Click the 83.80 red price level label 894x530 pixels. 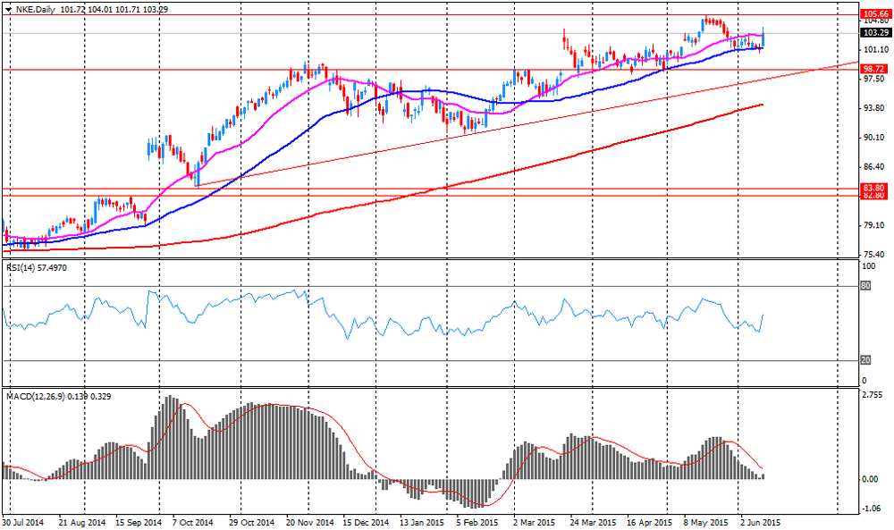(874, 188)
